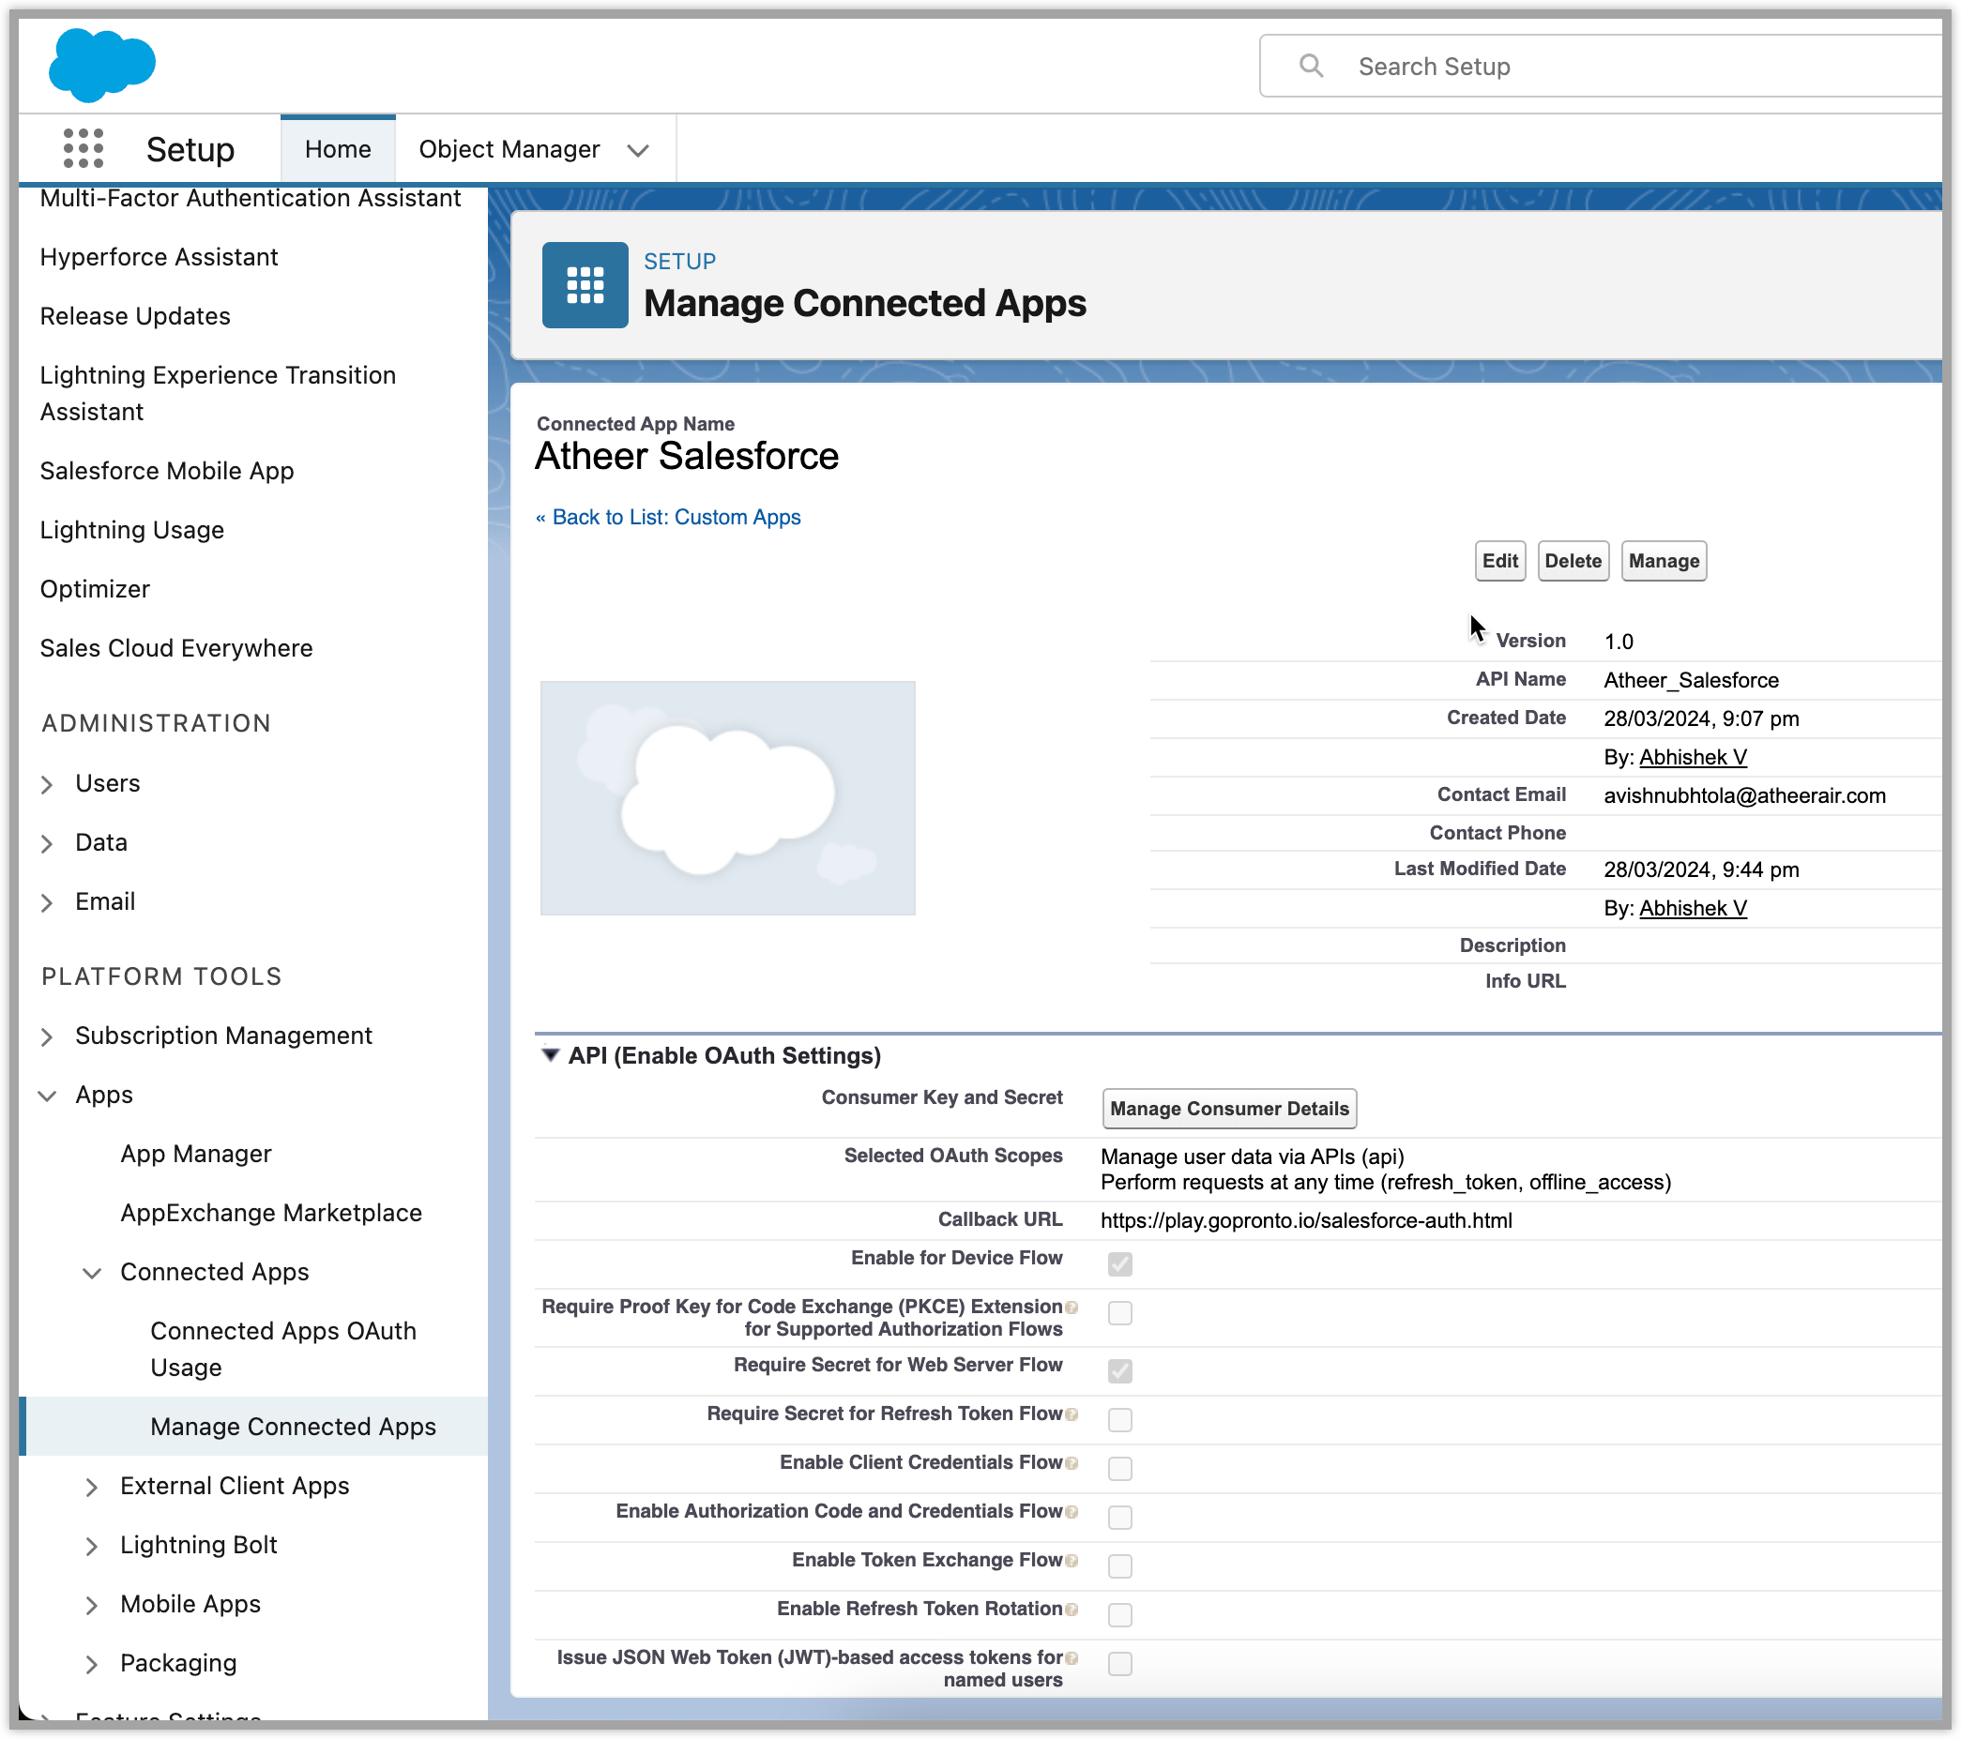Open the App Launcher dots icon
Screen dimensions: 1961x1739
(x=84, y=149)
